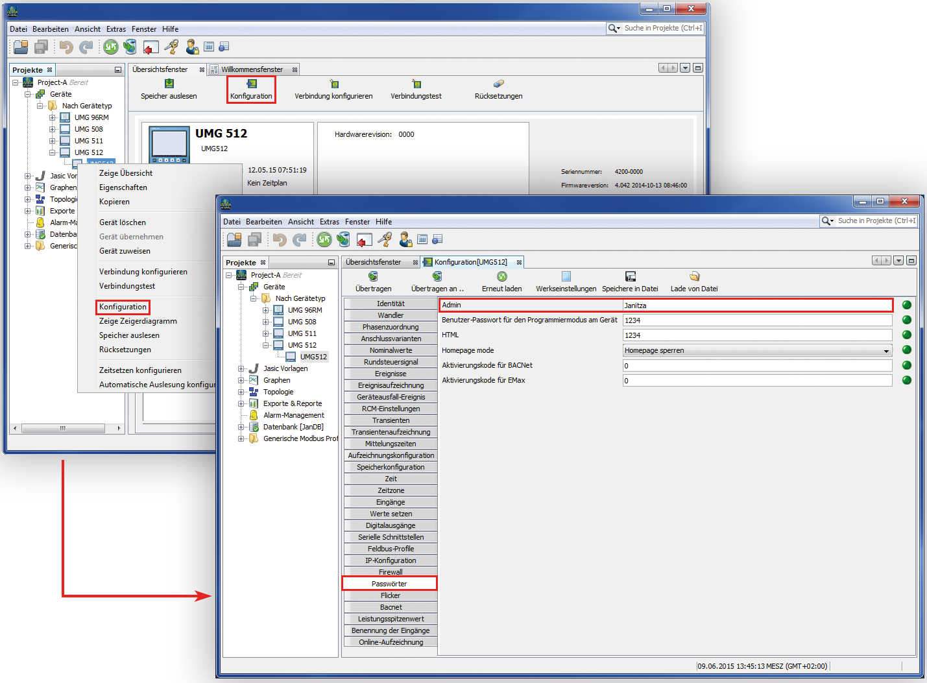Expand the UMG 96RM tree node
This screenshot has height=683, width=927.
(266, 310)
